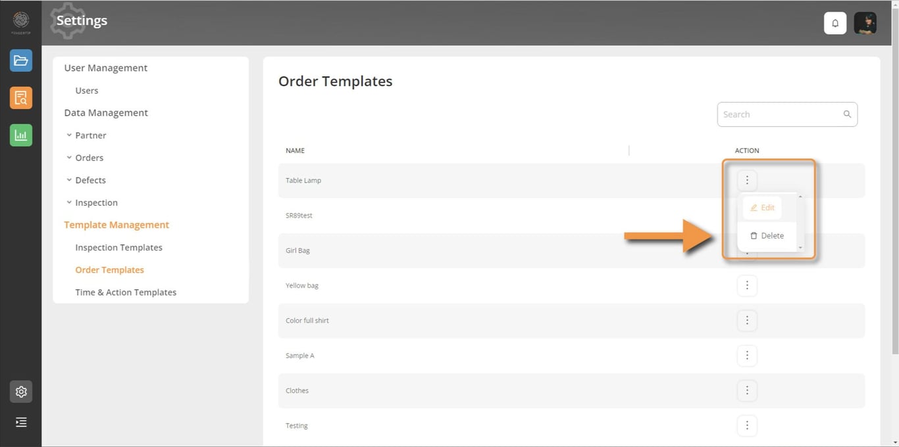Expand the Inspection section
This screenshot has height=447, width=899.
(x=92, y=202)
